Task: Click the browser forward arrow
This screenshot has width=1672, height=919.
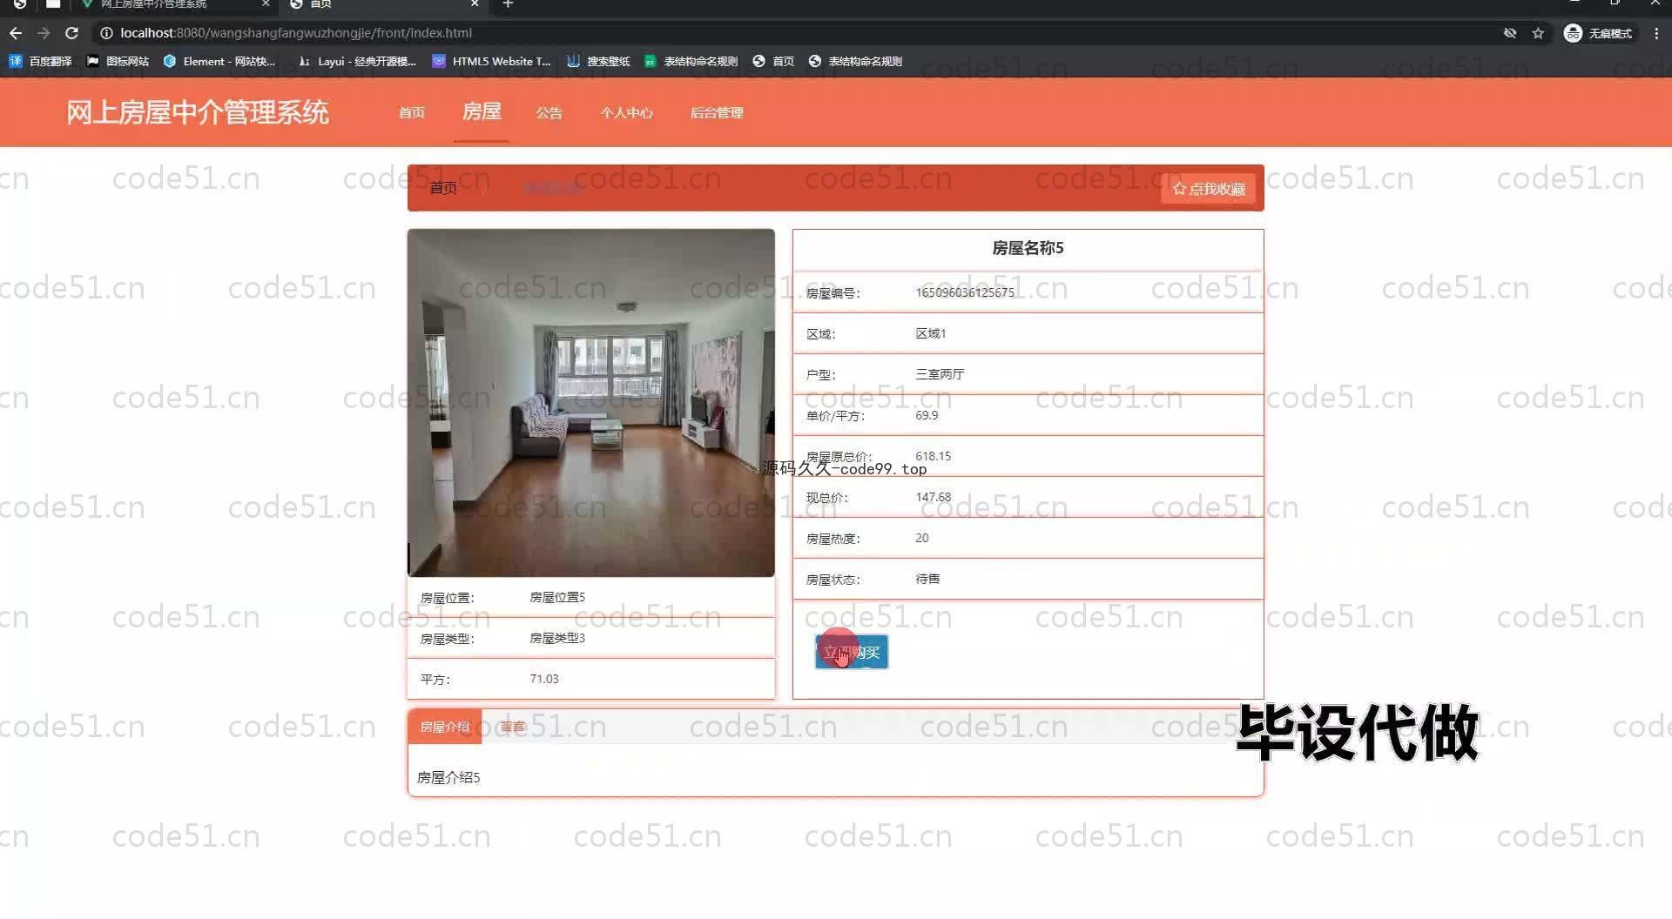Action: [x=44, y=33]
